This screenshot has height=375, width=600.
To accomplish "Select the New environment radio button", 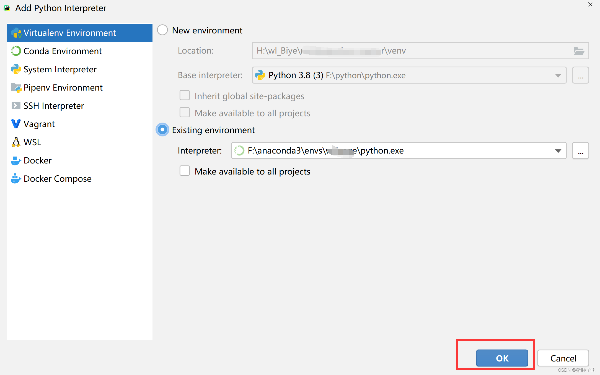I will click(162, 30).
